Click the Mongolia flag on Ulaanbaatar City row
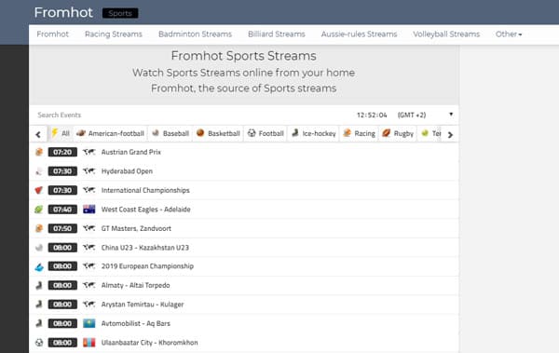Viewport: 559px width, 353px height. pyautogui.click(x=89, y=343)
